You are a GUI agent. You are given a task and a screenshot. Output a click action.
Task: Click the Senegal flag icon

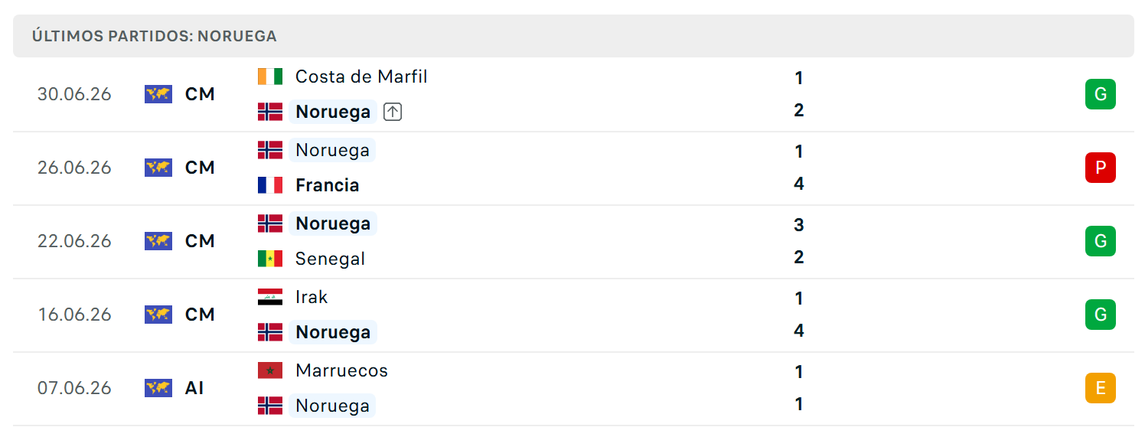point(270,259)
